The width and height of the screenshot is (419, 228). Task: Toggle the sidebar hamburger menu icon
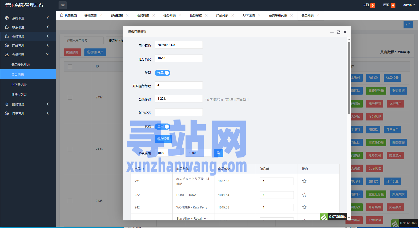pos(63,5)
